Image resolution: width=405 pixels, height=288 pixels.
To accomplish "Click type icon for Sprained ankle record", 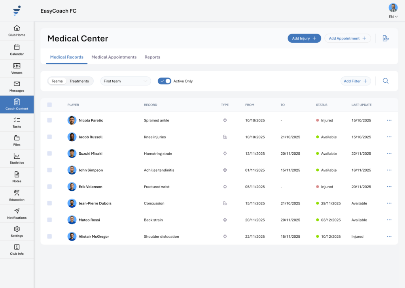I will click(225, 120).
